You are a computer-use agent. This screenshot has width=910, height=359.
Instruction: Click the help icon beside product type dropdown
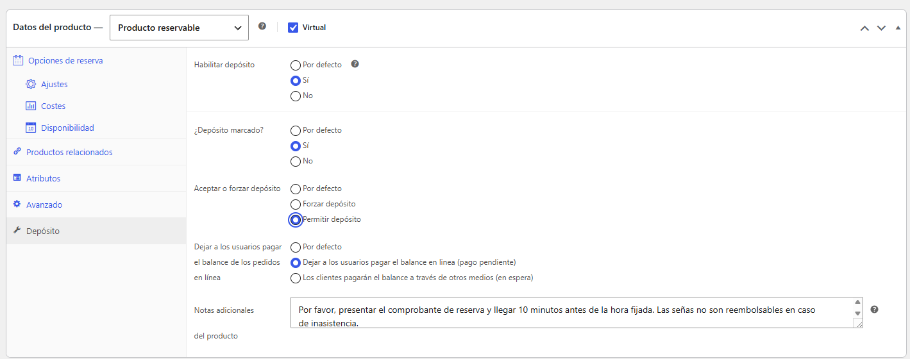pyautogui.click(x=262, y=26)
